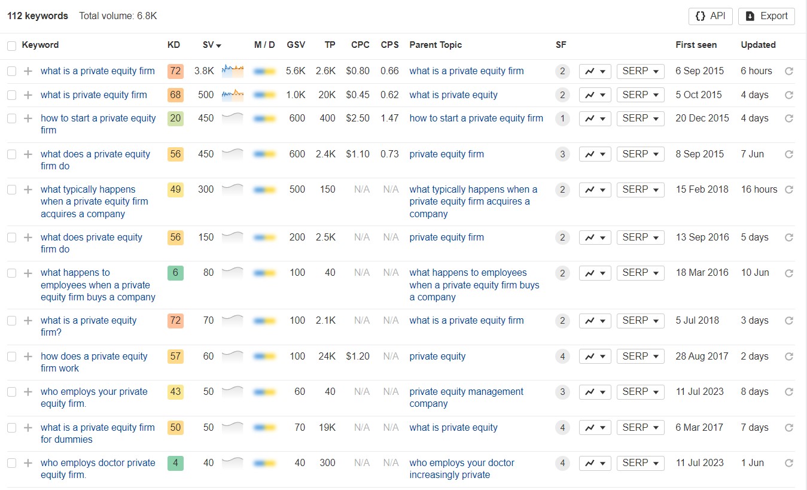Open SERP dropdown for 'how does a private equity firm work'

click(x=640, y=357)
